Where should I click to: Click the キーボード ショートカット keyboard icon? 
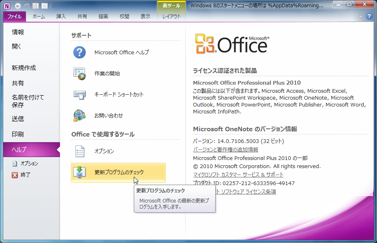tap(79, 95)
